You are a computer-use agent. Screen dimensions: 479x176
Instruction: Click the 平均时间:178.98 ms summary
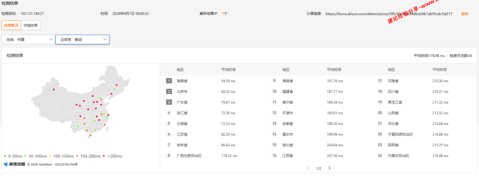click(x=429, y=56)
